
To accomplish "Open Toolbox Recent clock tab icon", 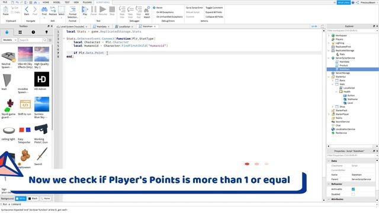I will [33, 32].
